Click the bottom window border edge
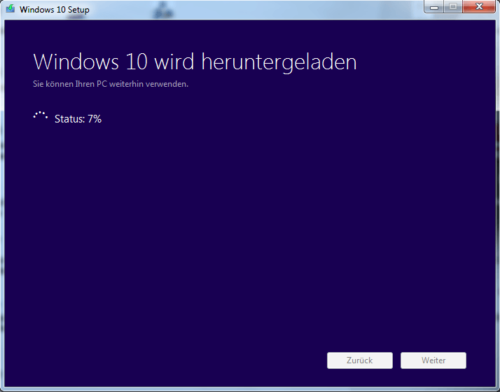The width and height of the screenshot is (500, 392). (x=250, y=389)
